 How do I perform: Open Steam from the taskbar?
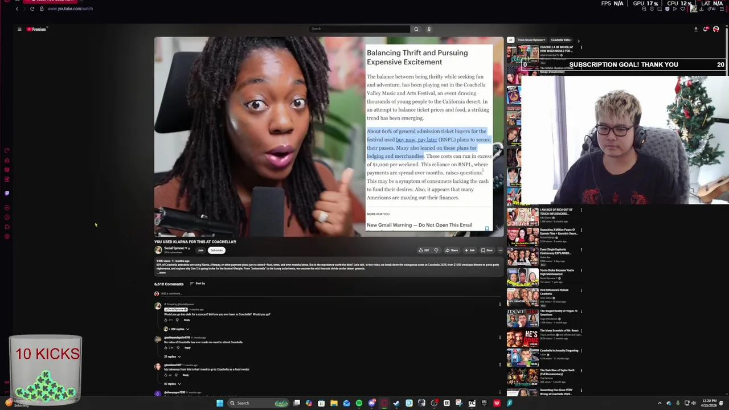click(x=396, y=403)
